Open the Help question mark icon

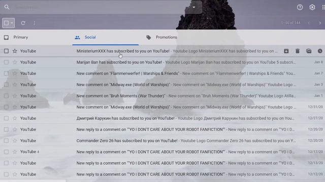tap(300, 7)
